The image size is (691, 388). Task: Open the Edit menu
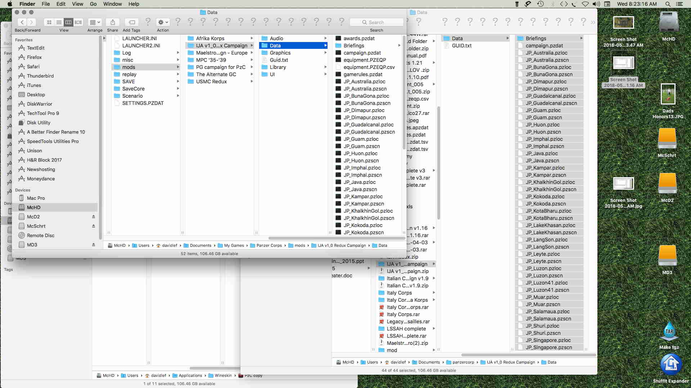coord(61,4)
